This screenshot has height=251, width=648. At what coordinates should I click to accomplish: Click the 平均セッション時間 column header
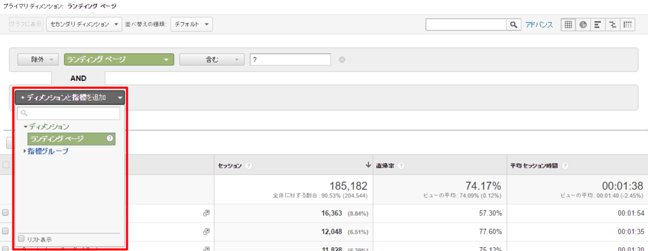[x=534, y=166]
